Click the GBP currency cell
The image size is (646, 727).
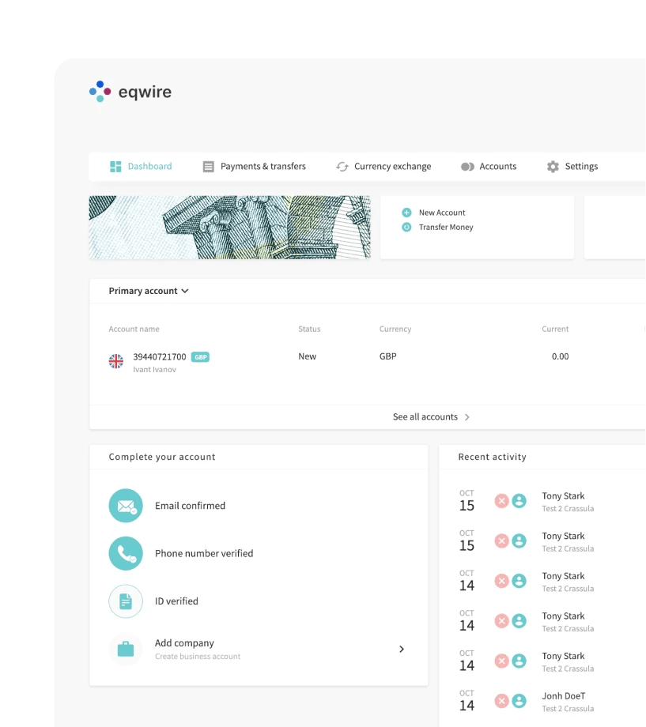[388, 356]
